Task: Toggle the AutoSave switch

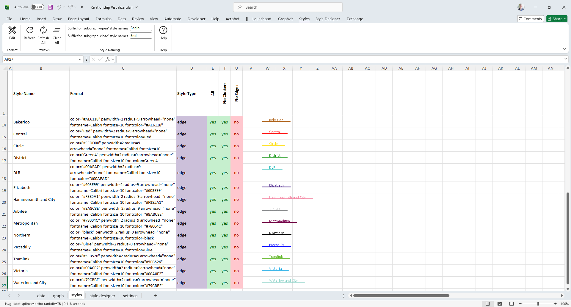Action: coord(37,7)
